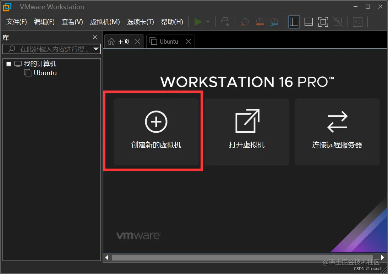Switch to the 主页 tab
This screenshot has height=274, width=388.
pyautogui.click(x=124, y=41)
